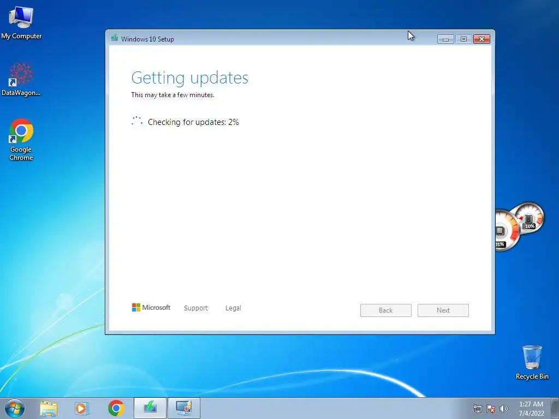Click the Next button
Image resolution: width=559 pixels, height=419 pixels.
click(x=443, y=310)
